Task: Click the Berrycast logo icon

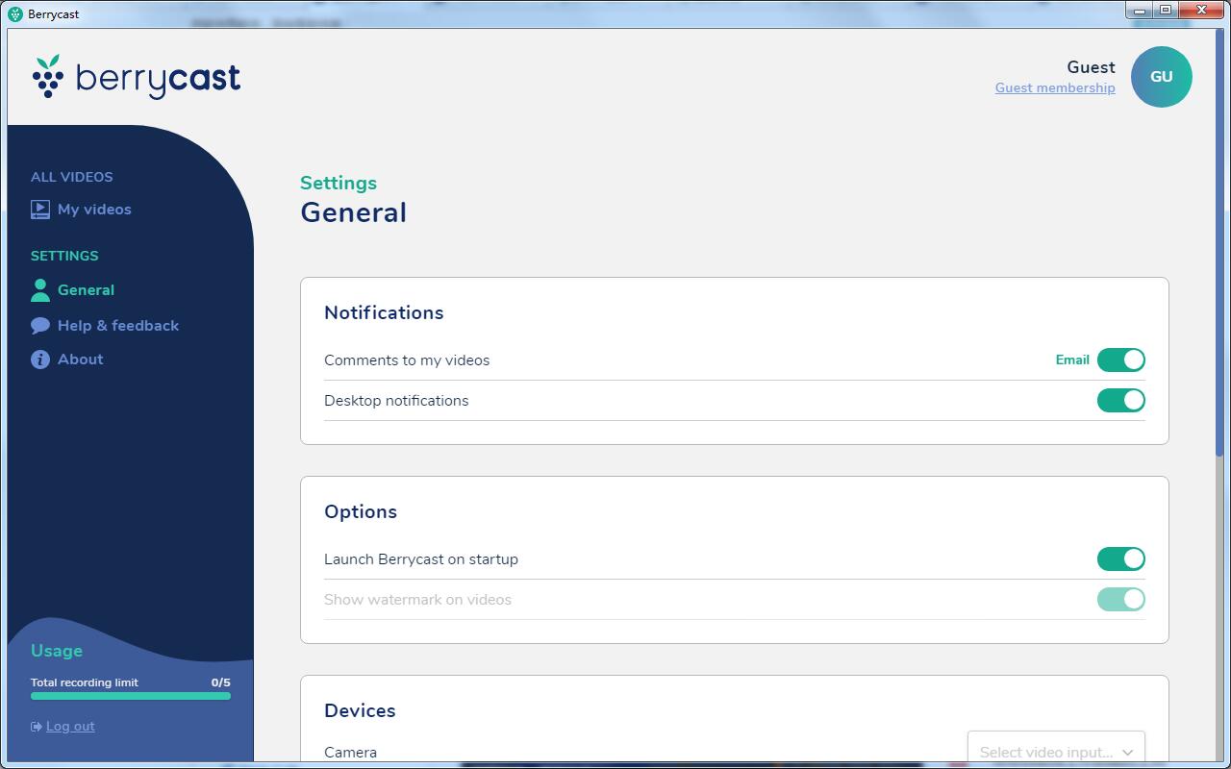Action: coord(47,77)
